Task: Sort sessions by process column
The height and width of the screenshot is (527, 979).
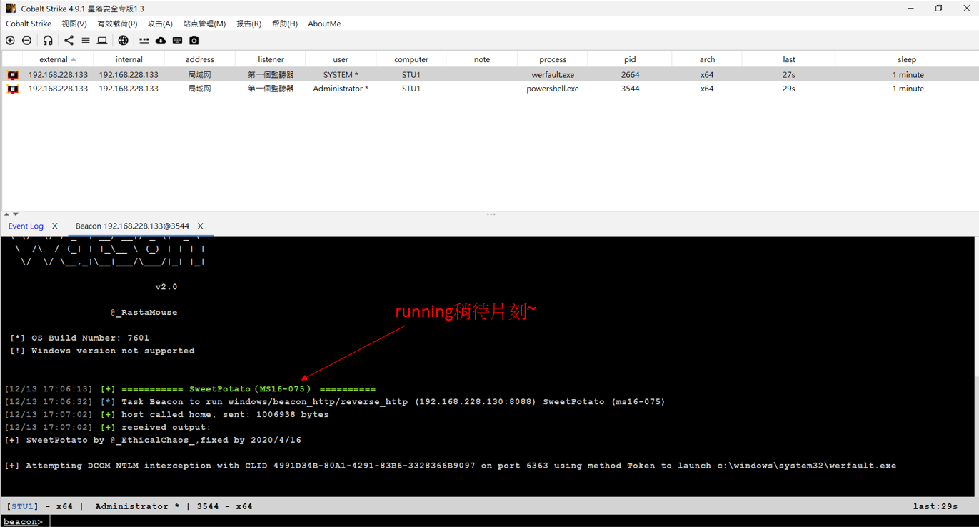Action: pos(553,59)
